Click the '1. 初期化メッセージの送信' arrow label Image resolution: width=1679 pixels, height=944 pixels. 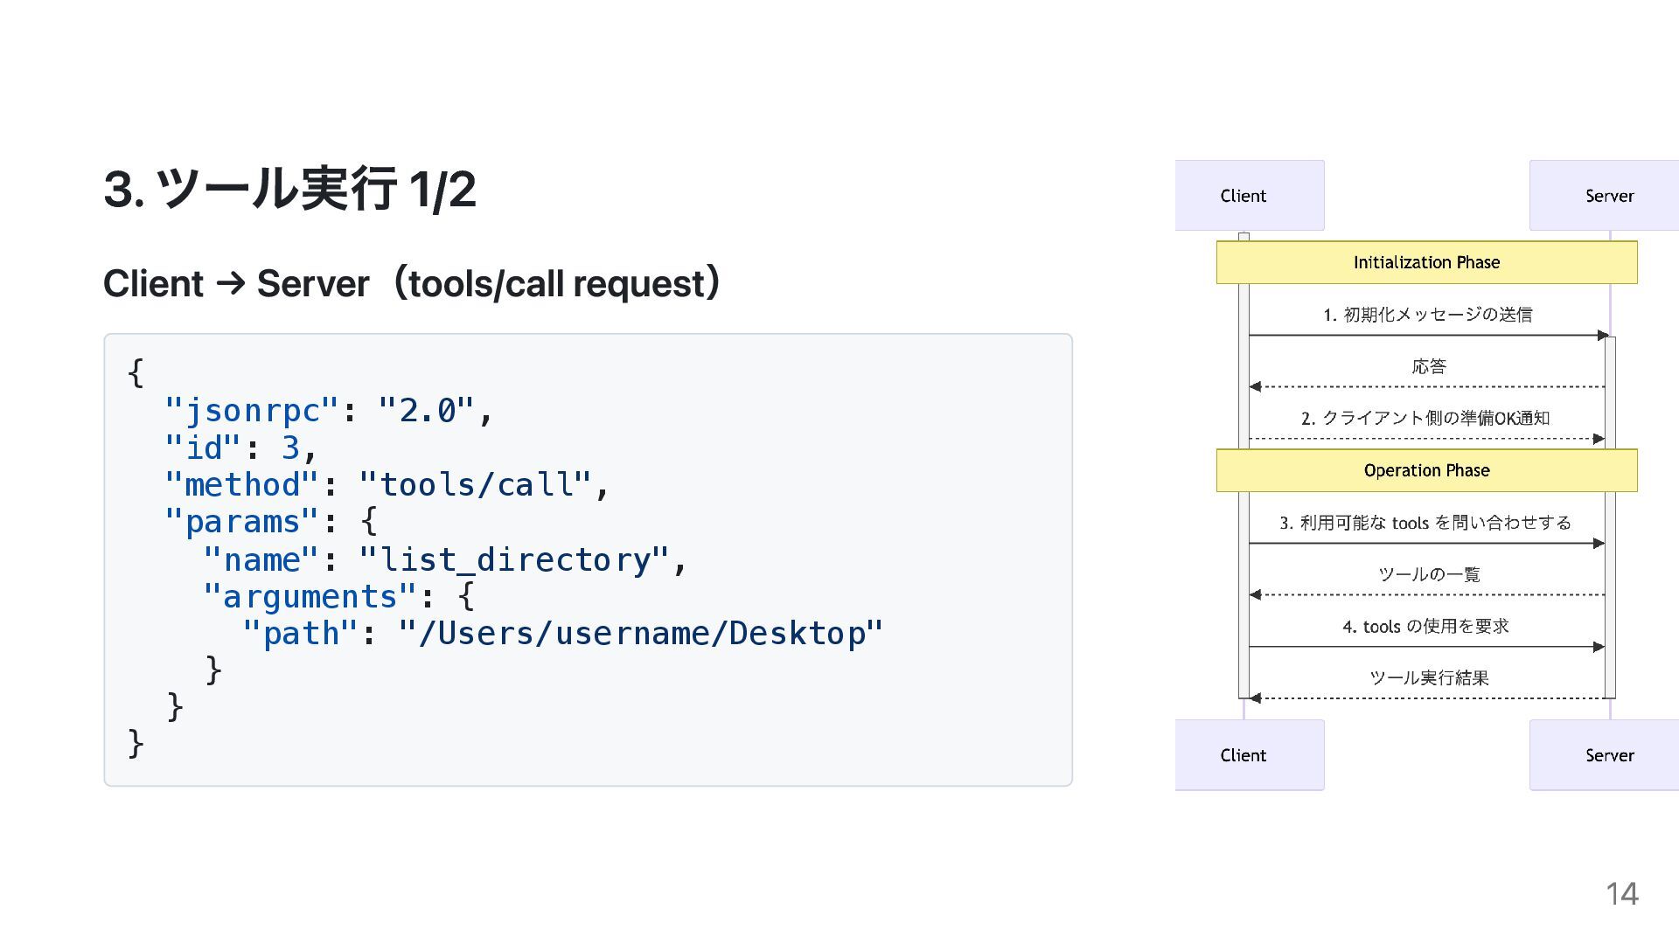pyautogui.click(x=1427, y=315)
